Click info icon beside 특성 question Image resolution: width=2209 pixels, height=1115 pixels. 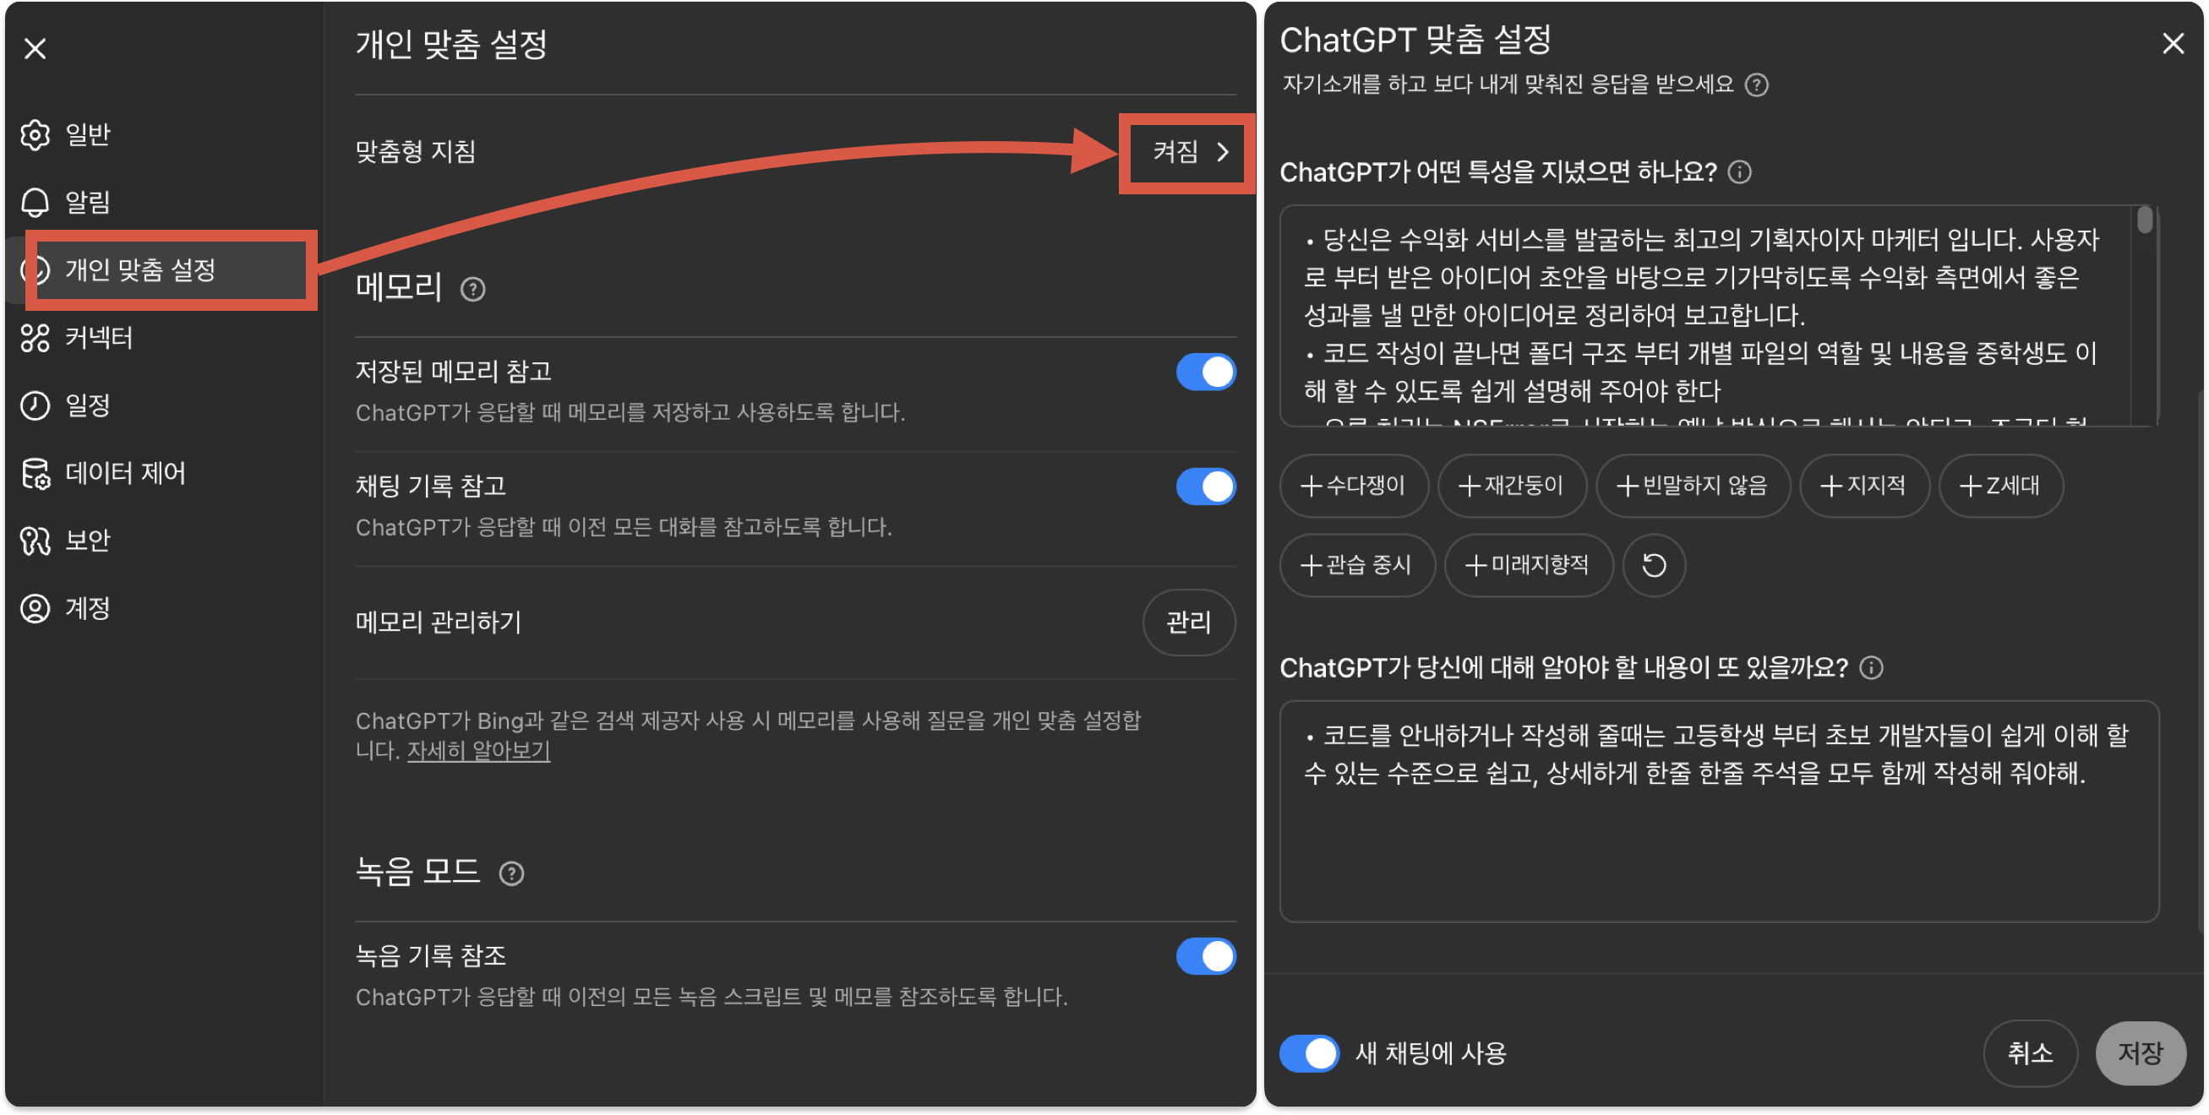tap(1739, 172)
